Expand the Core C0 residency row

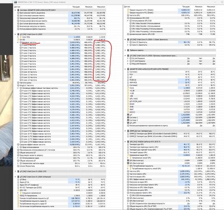click(128, 42)
